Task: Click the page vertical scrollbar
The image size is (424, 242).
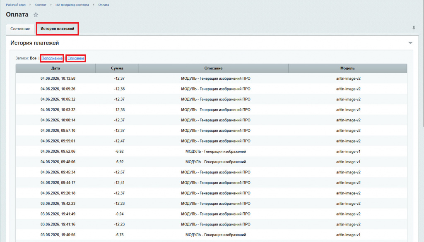Action: pyautogui.click(x=422, y=64)
